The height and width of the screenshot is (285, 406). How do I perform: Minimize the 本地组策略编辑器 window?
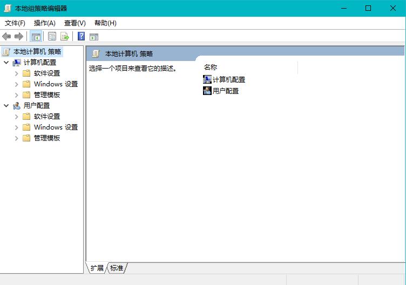344,8
